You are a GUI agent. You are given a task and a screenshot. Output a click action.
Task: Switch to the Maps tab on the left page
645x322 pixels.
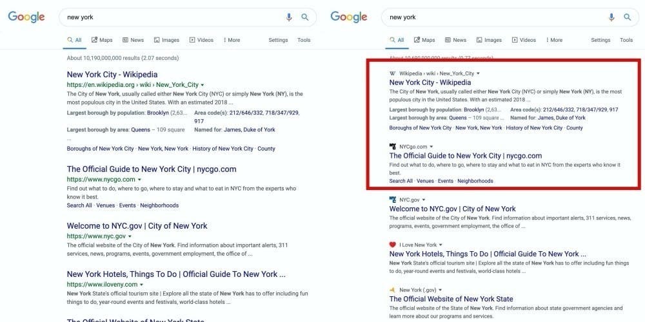102,40
